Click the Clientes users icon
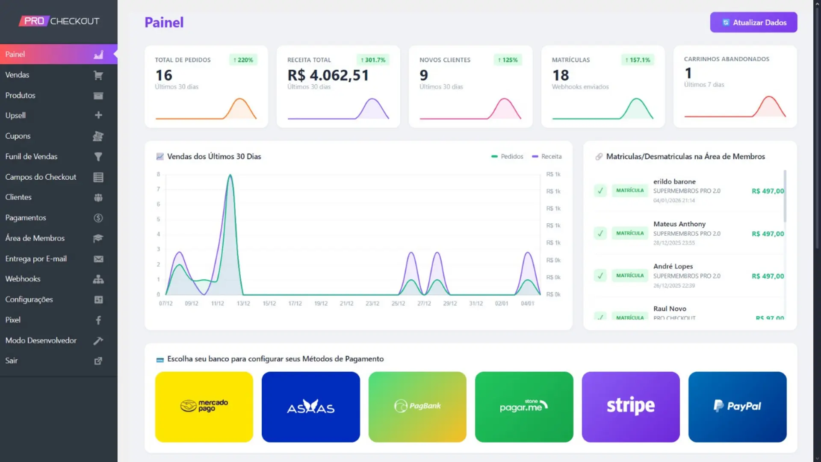821x462 pixels. coord(98,197)
